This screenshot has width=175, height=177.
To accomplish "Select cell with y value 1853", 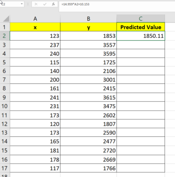I will pos(88,36).
